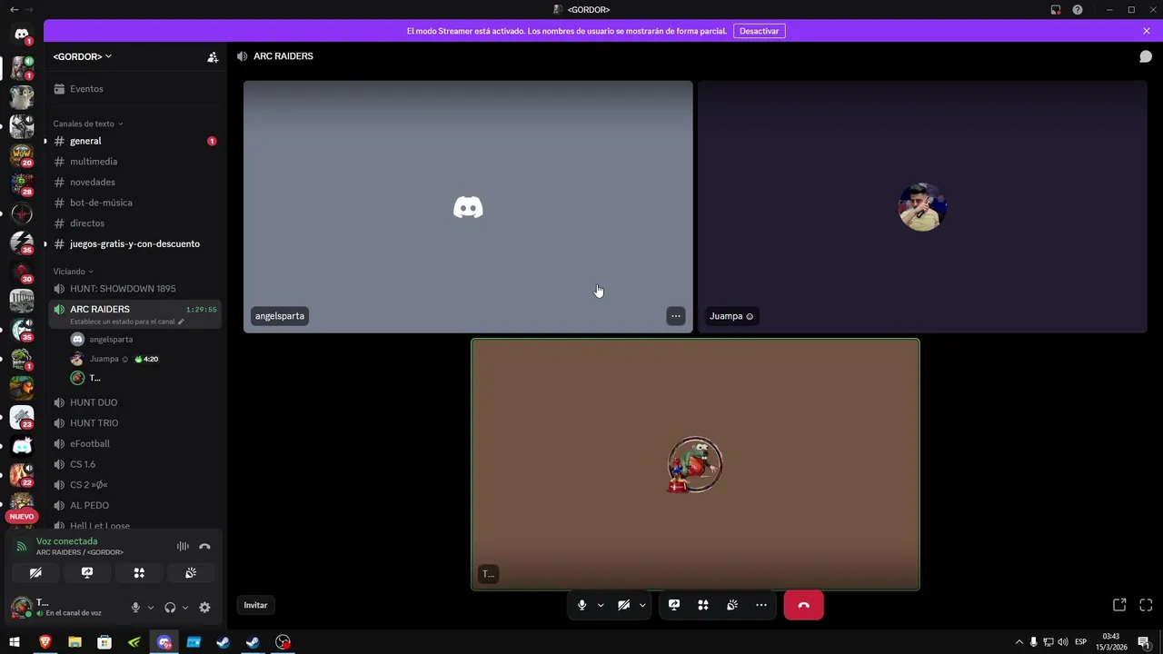Open the Windows notification center
This screenshot has height=654, width=1163.
tap(1144, 642)
